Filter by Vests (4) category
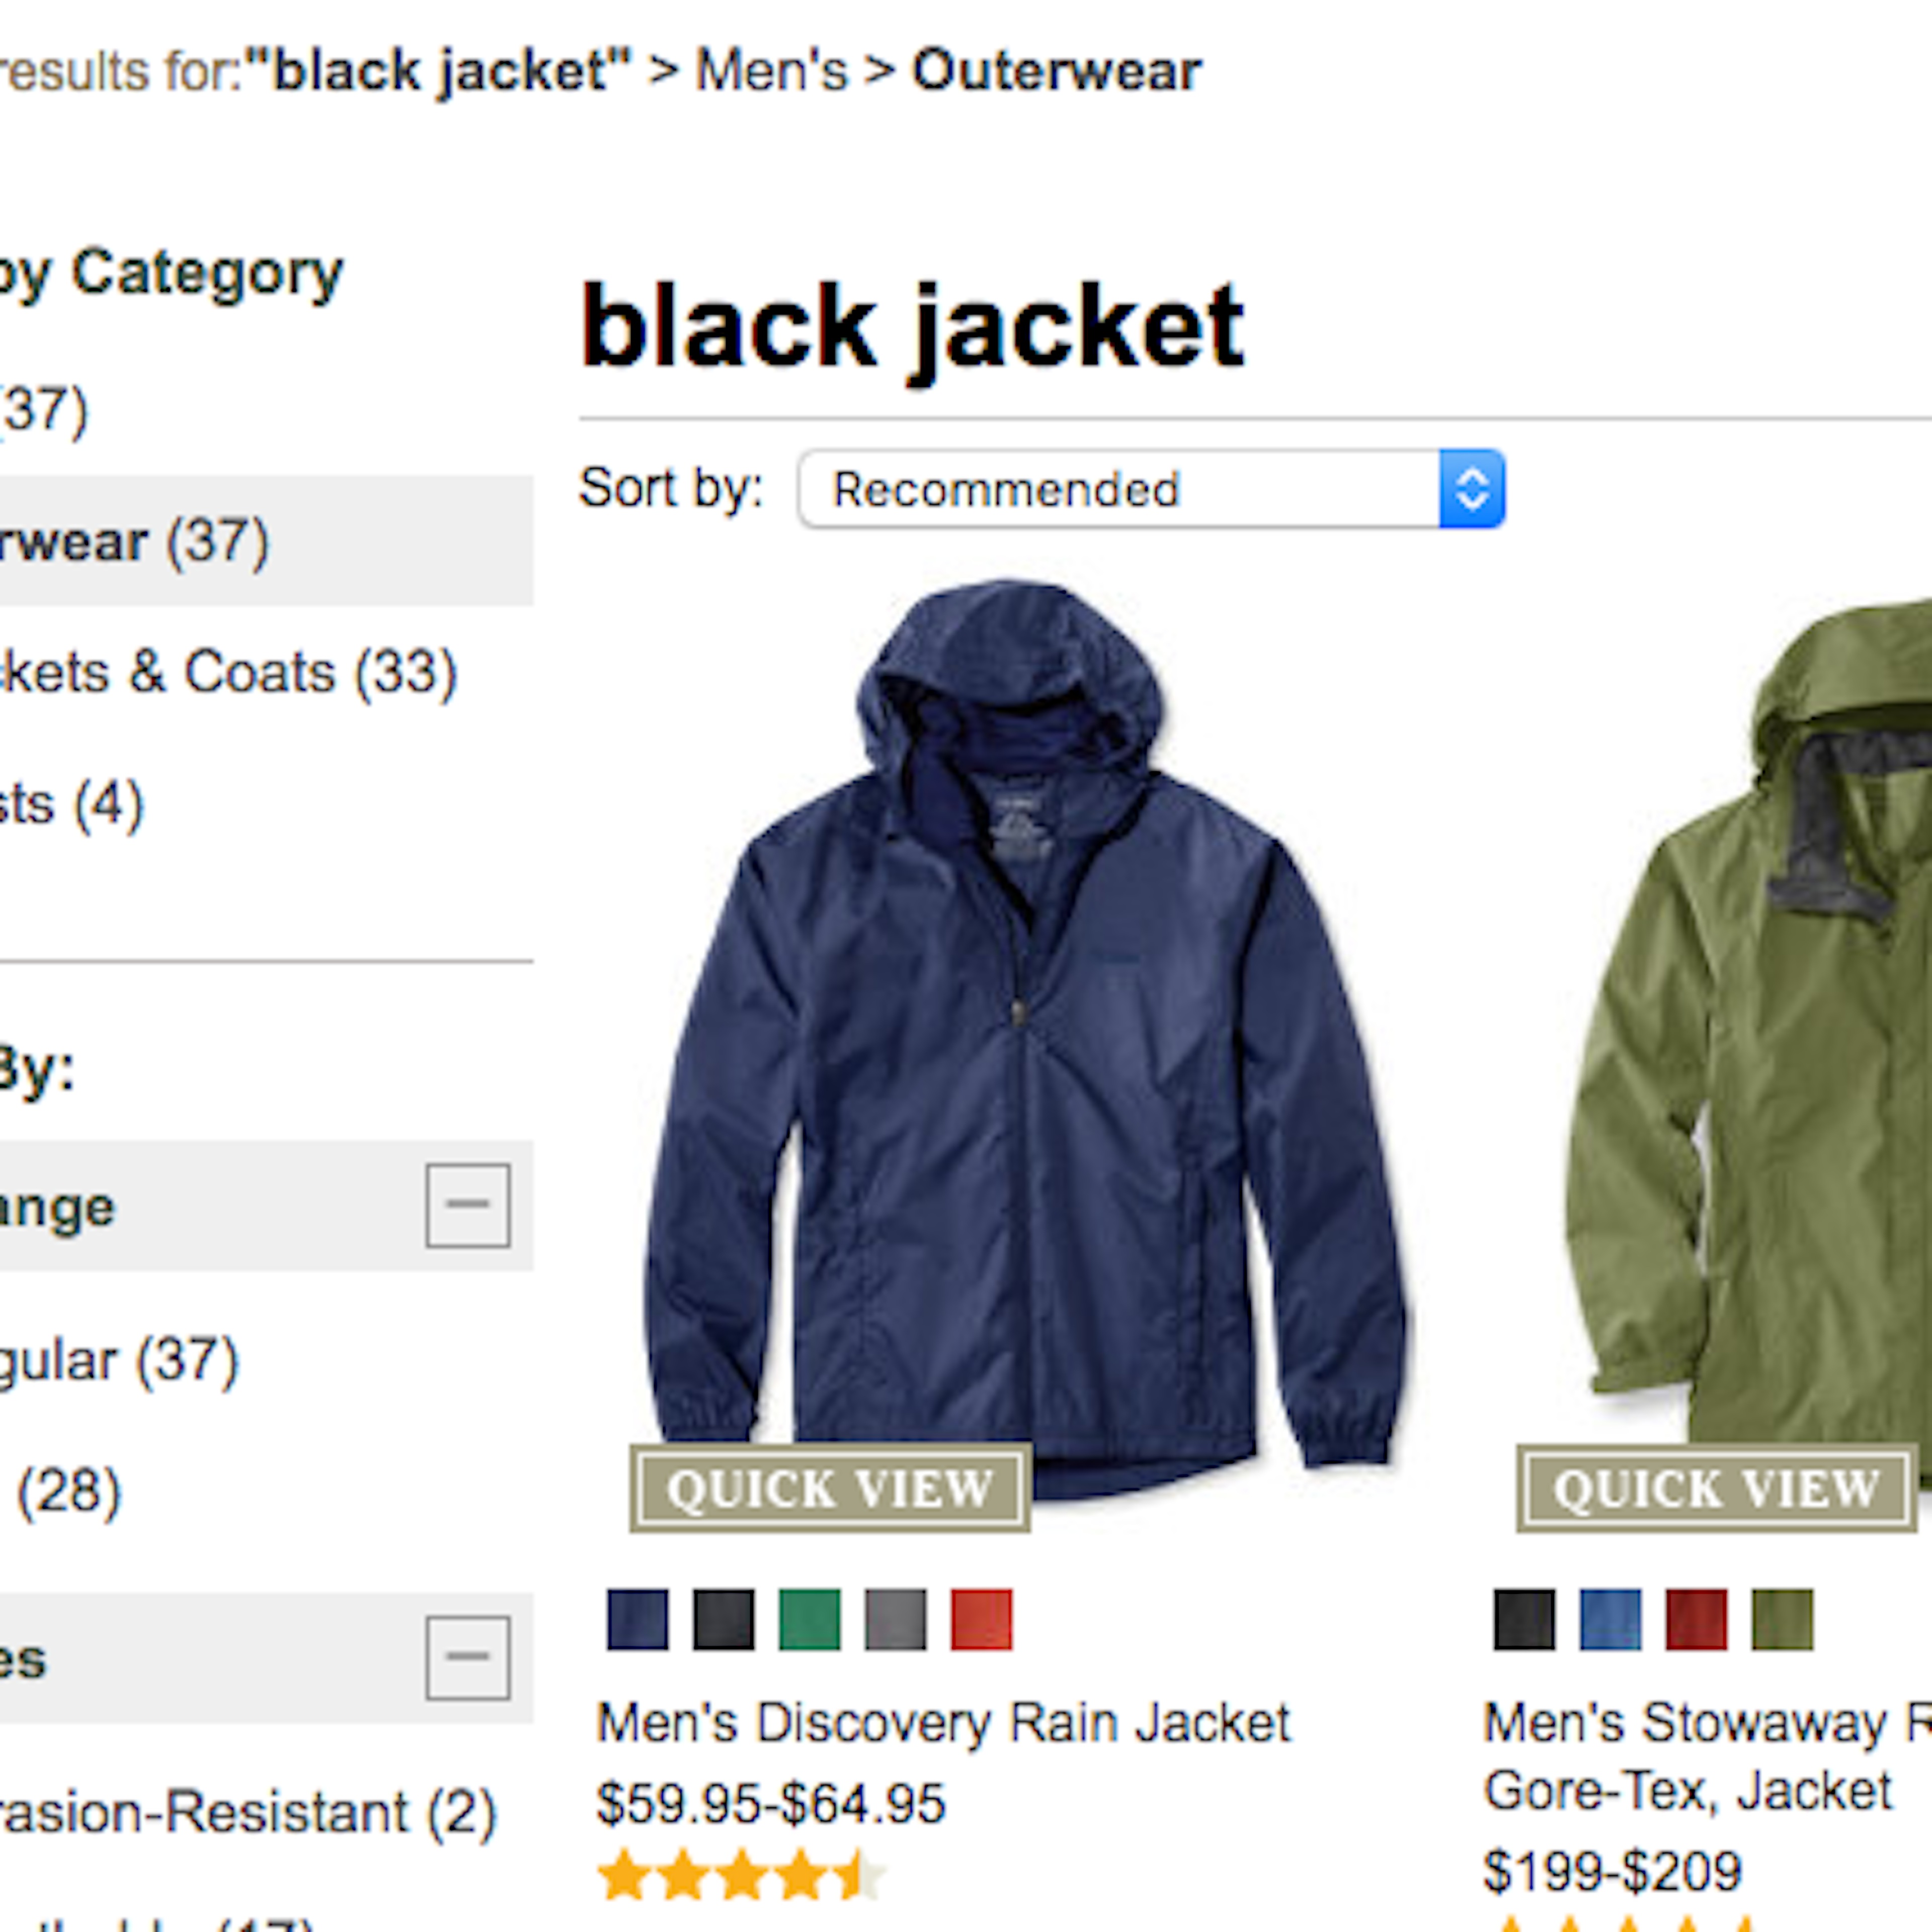 click(x=72, y=803)
